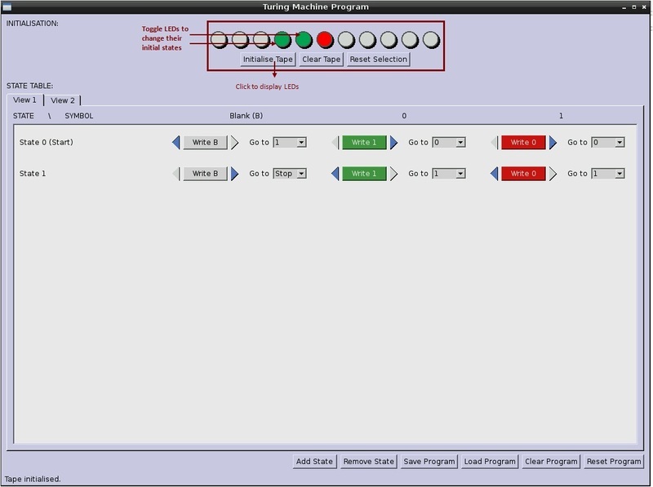The height and width of the screenshot is (487, 653).
Task: Open State 0 Blank 'Go to' dropdown
Action: [x=289, y=143]
